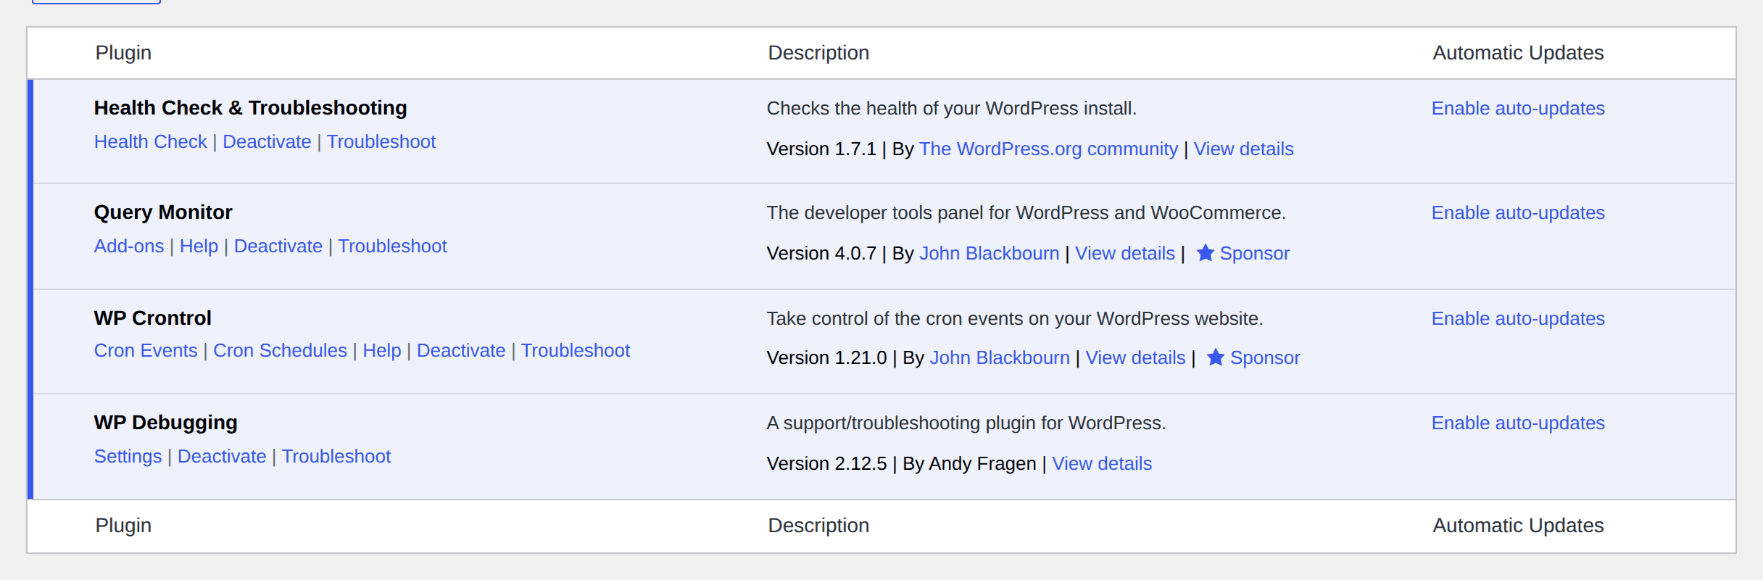1763x580 pixels.
Task: Click the WP Crontrol plugin title
Action: tap(152, 318)
